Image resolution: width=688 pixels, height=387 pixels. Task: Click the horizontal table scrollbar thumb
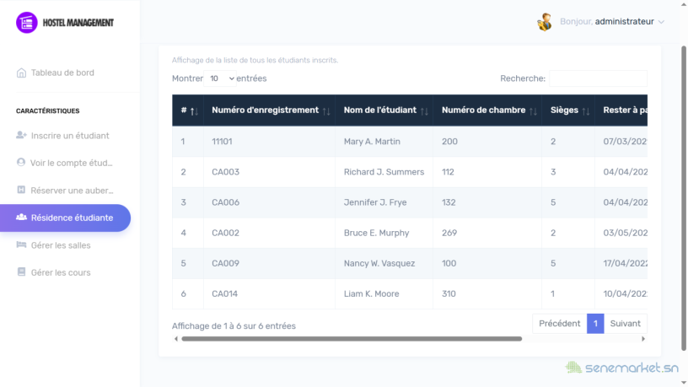coord(352,339)
